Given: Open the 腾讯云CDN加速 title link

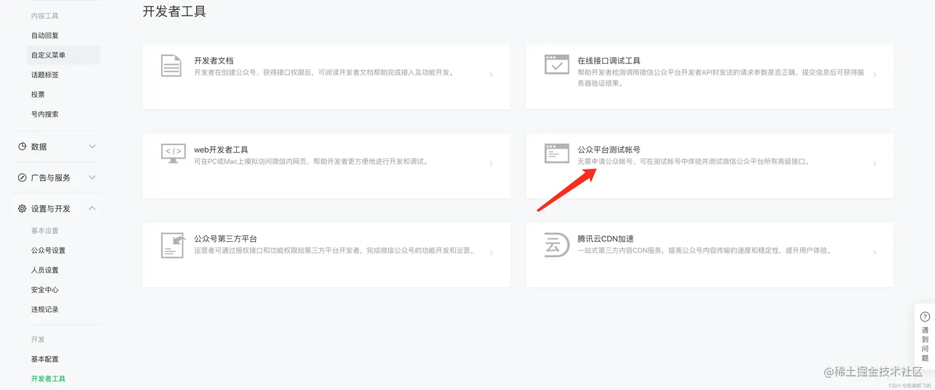Looking at the screenshot, I should click(606, 239).
